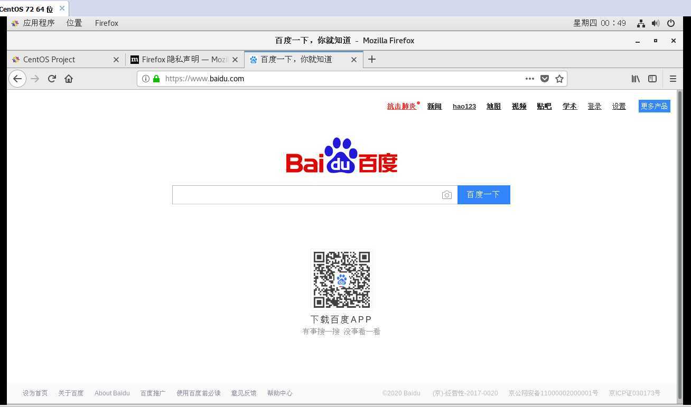Open the 视频 link
Image resolution: width=691 pixels, height=407 pixels.
point(519,106)
